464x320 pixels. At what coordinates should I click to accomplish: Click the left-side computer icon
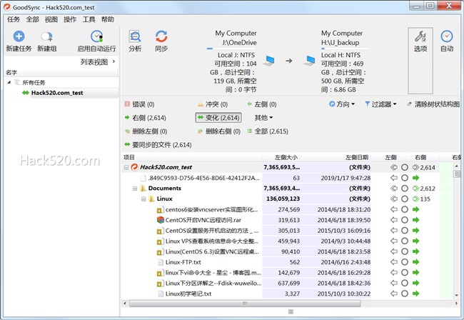click(270, 61)
